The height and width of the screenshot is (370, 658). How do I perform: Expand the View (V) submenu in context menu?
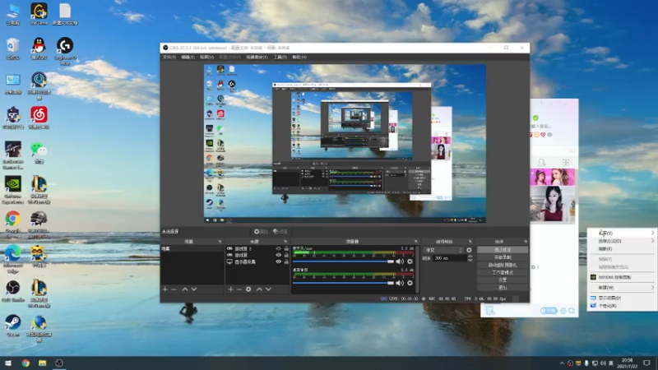point(623,233)
